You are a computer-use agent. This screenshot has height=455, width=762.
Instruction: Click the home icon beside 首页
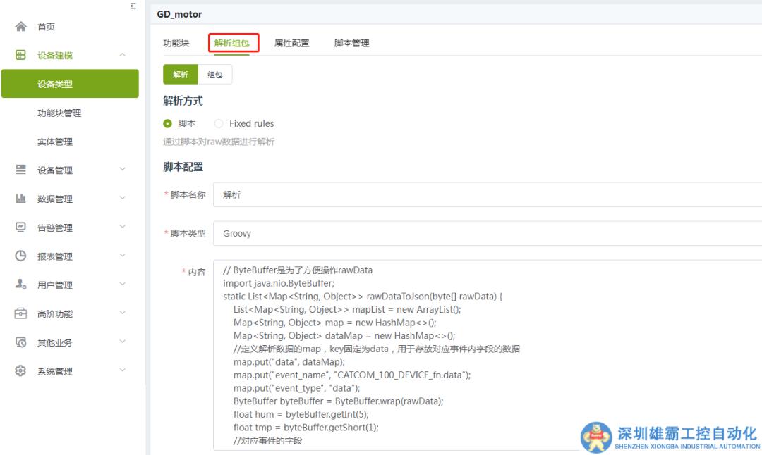[x=20, y=27]
